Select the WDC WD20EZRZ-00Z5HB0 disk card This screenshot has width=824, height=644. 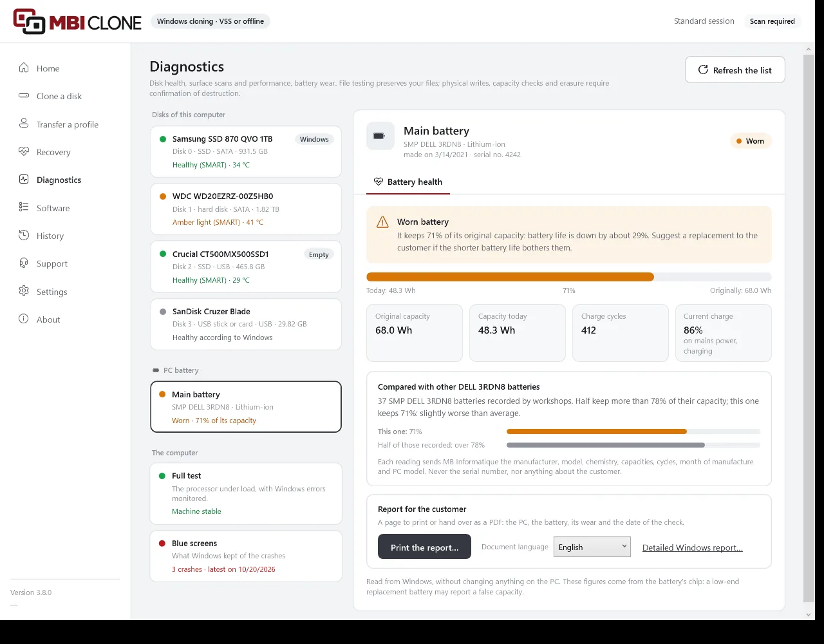tap(246, 209)
